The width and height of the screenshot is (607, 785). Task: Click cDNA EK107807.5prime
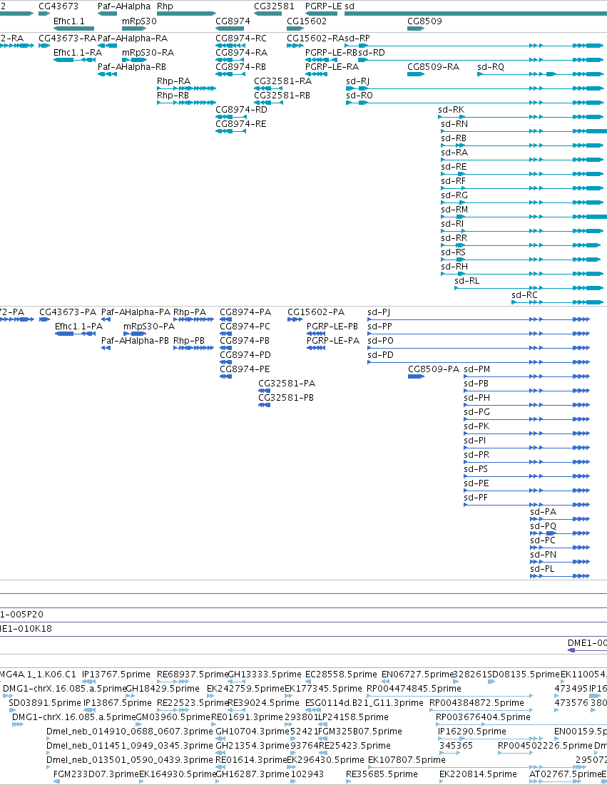pos(407,760)
